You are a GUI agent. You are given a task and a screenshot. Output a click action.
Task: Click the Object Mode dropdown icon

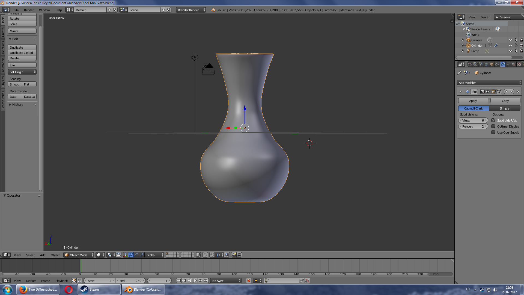coord(92,255)
